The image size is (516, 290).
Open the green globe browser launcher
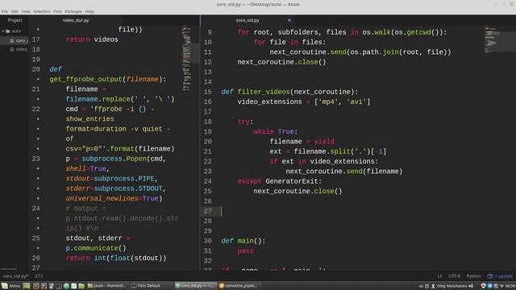(x=66, y=286)
